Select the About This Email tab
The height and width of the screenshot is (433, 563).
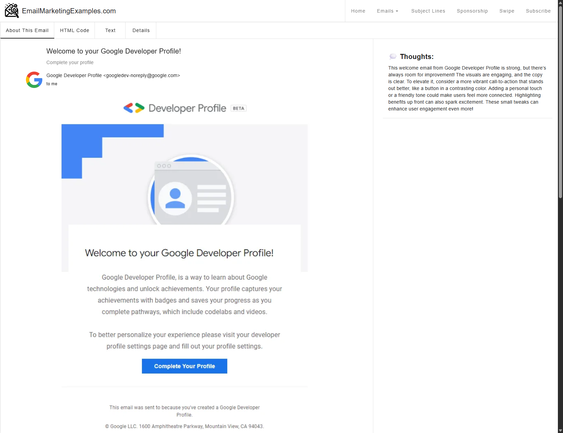tap(27, 30)
